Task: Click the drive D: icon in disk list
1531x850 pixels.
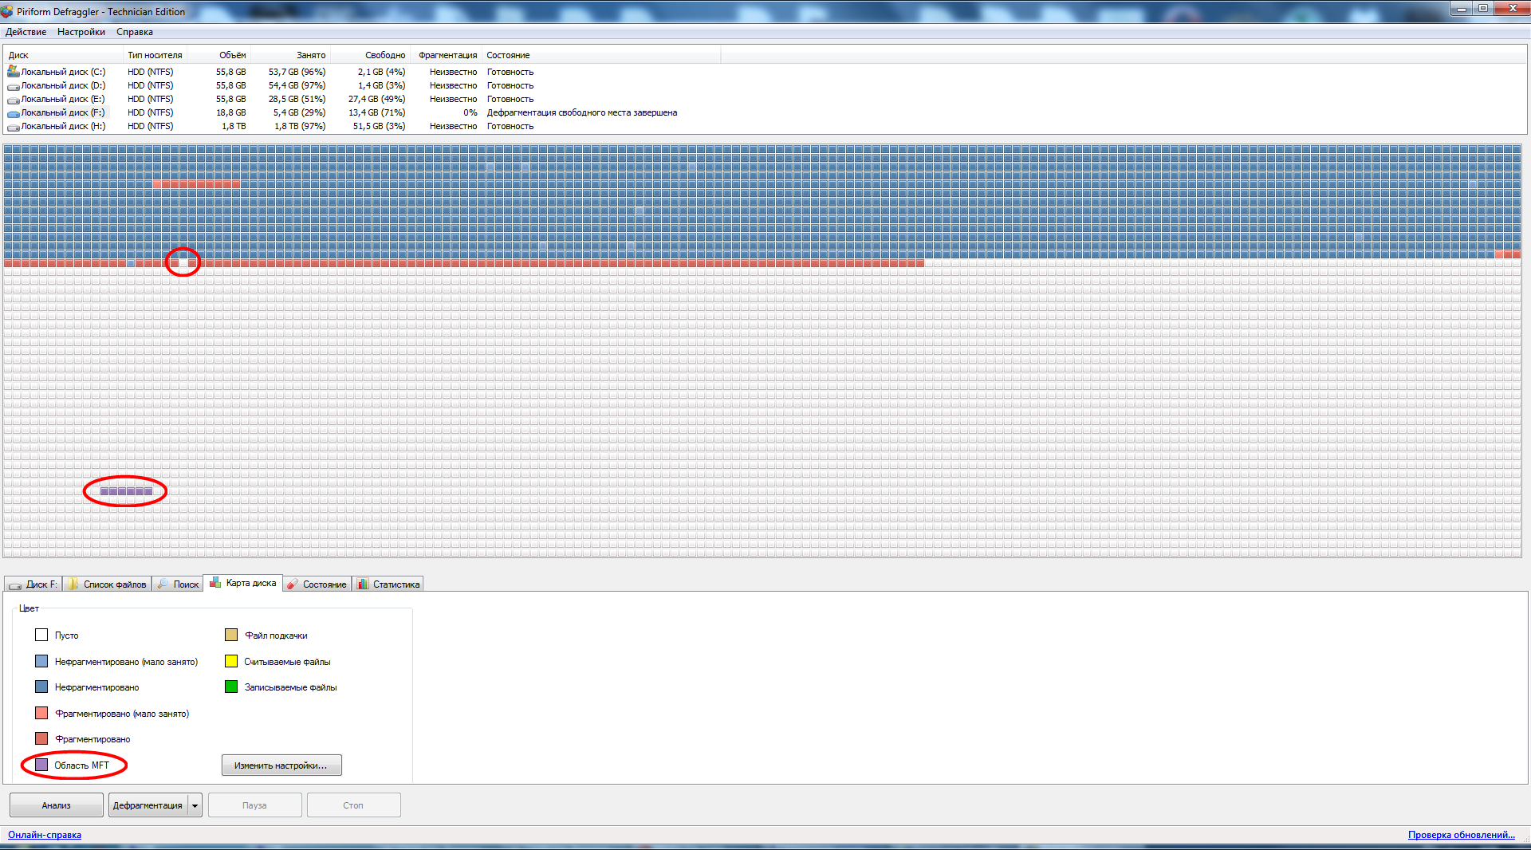Action: pyautogui.click(x=14, y=85)
